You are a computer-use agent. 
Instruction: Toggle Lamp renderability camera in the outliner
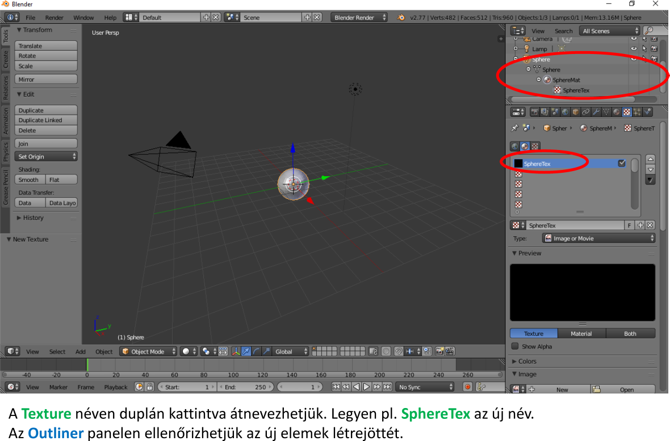coord(654,49)
